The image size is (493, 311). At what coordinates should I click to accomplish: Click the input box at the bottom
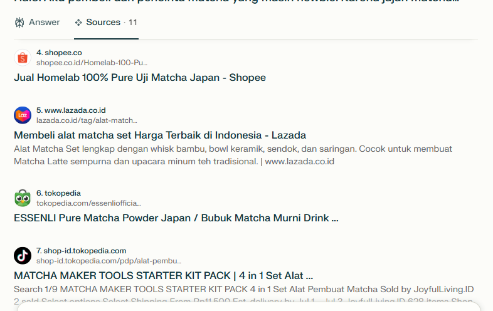248,307
